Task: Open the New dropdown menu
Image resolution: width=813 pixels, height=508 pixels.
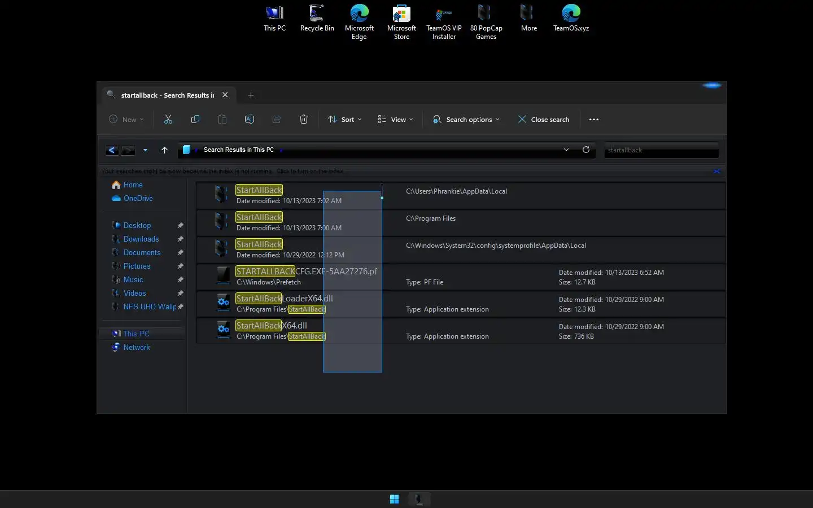Action: click(126, 119)
